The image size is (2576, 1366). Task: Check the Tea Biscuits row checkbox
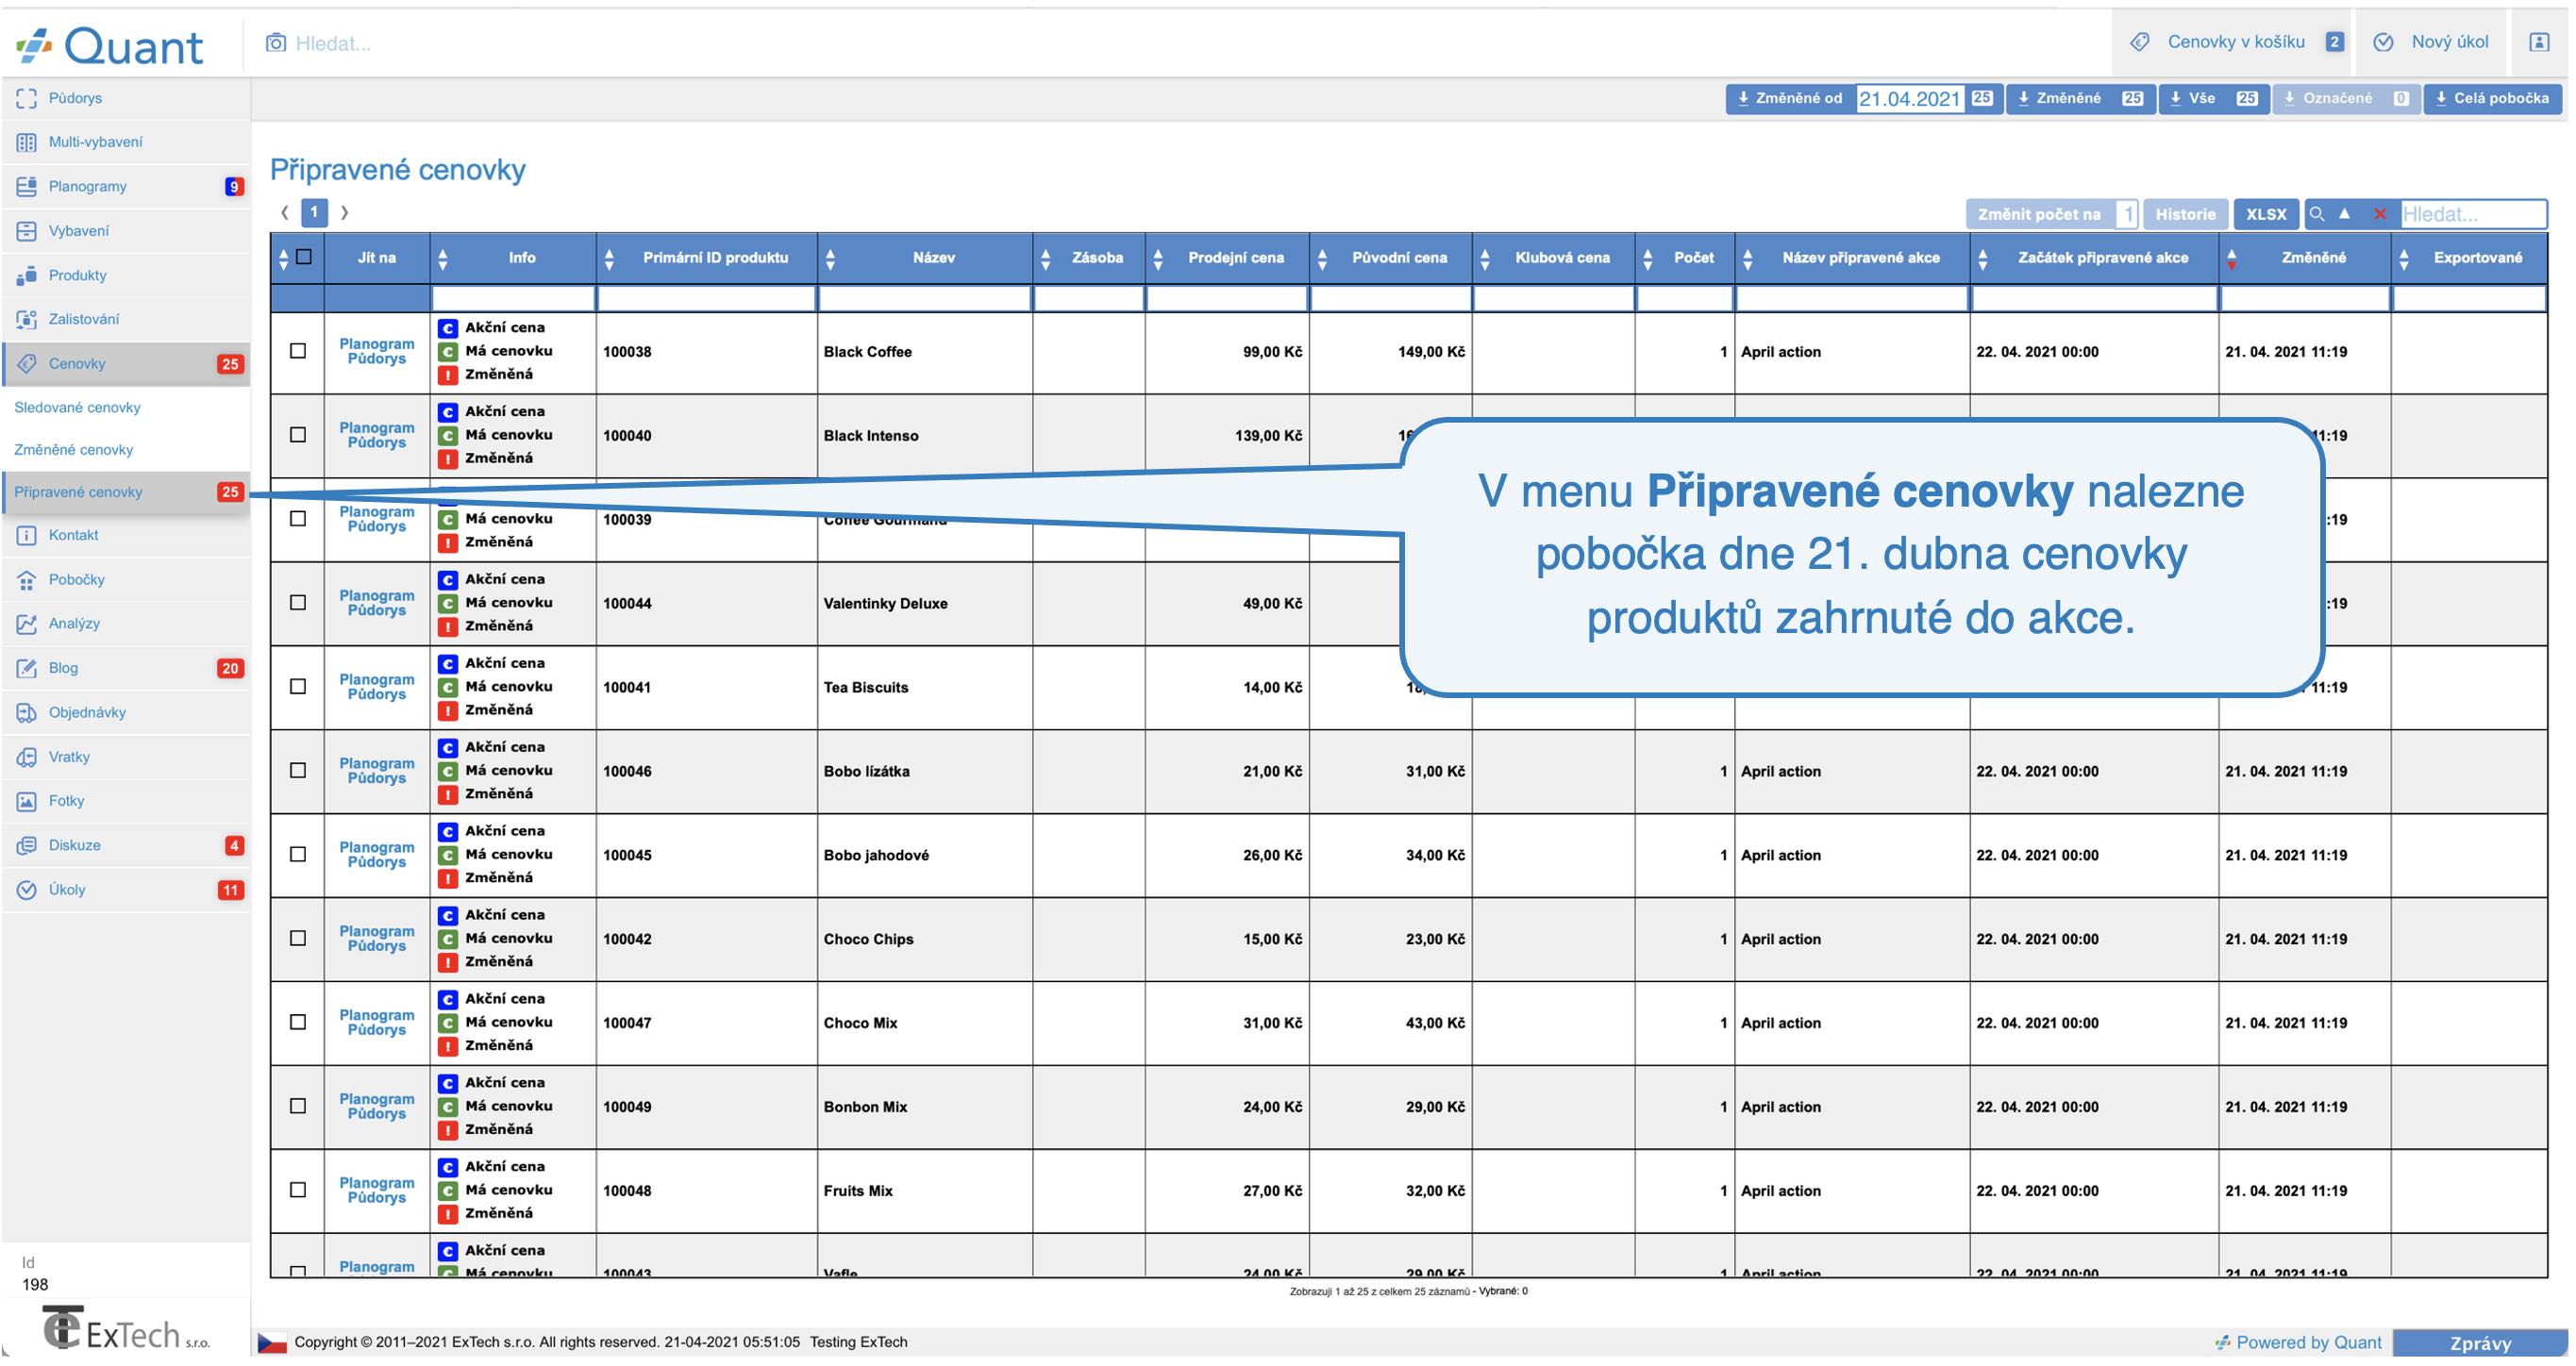[298, 687]
